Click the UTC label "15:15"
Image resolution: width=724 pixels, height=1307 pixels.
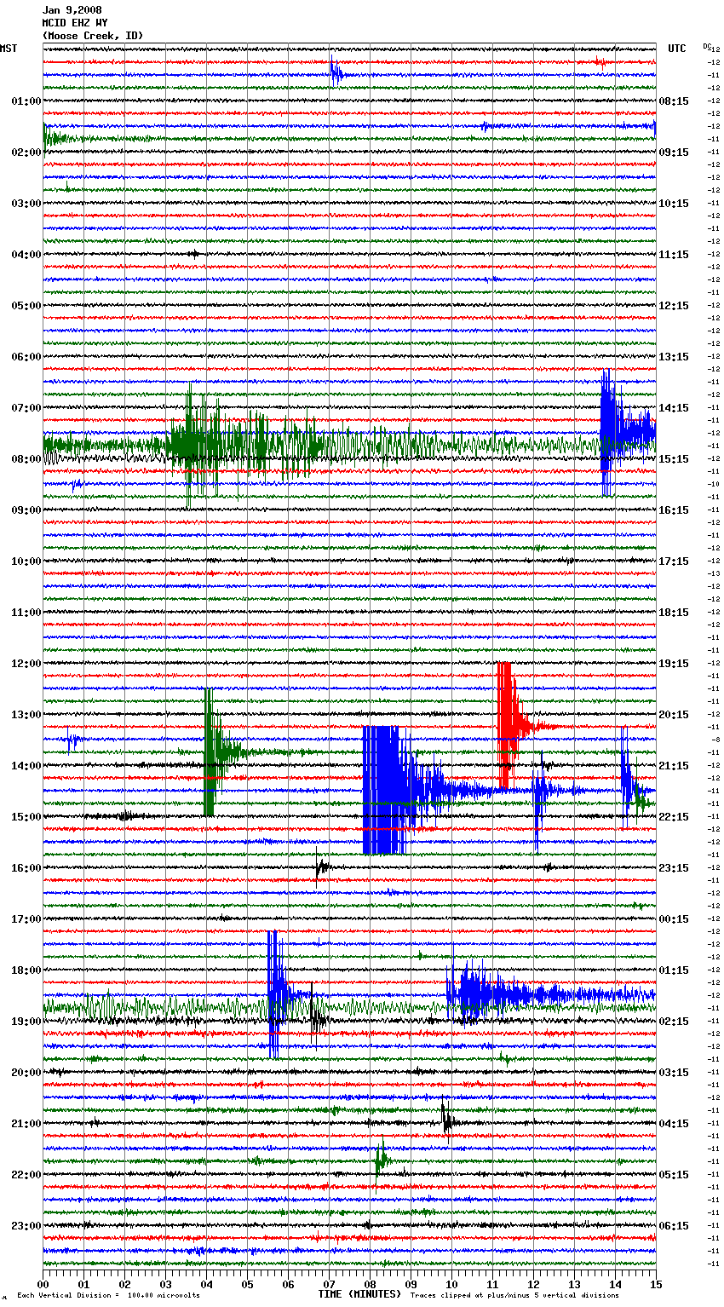[x=674, y=458]
